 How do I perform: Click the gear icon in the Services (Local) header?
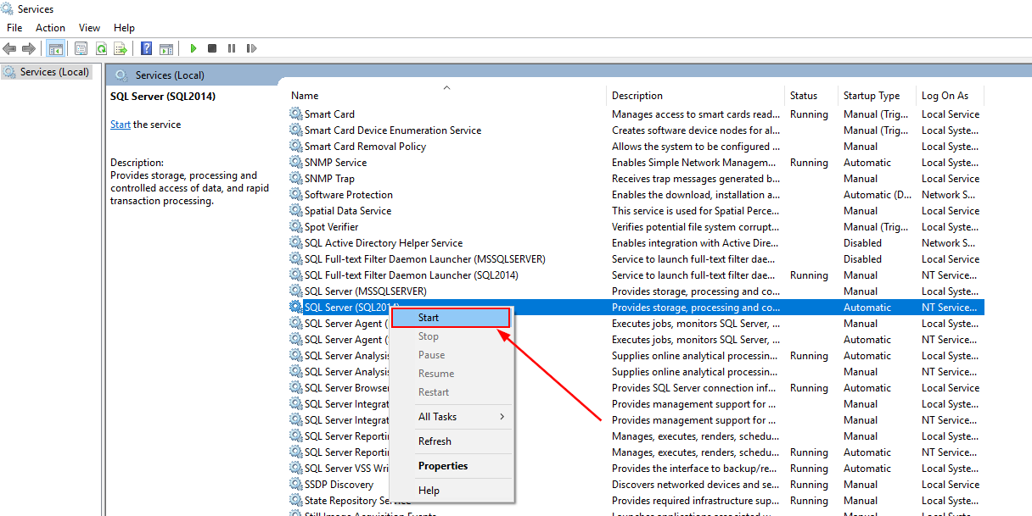121,75
